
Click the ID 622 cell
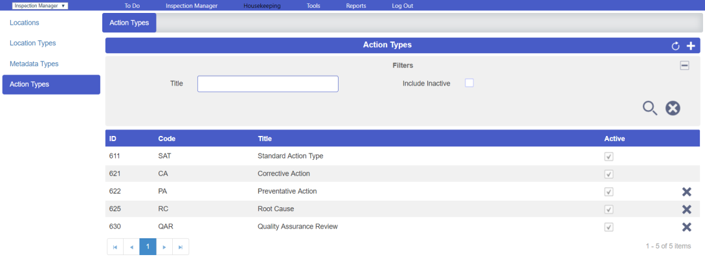coord(114,191)
